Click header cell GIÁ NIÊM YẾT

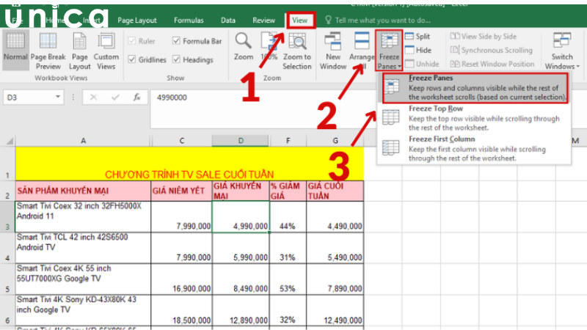tap(181, 191)
